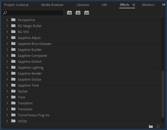Screen dimensions: 167x130
Task: Select the Sapphire Lighting label
Action: (x=31, y=68)
